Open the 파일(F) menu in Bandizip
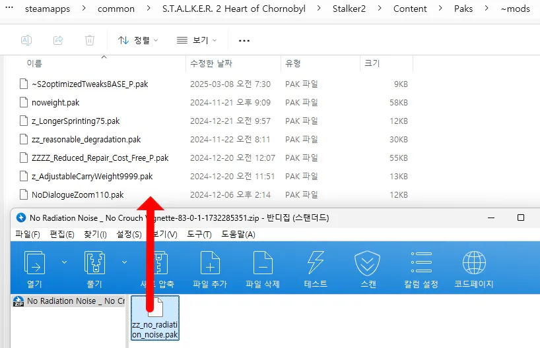The image size is (540, 348). pos(28,235)
